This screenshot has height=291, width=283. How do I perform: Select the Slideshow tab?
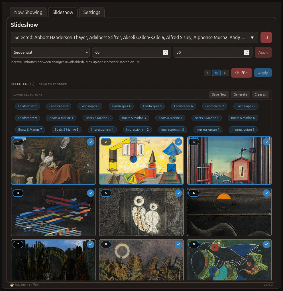tap(63, 13)
